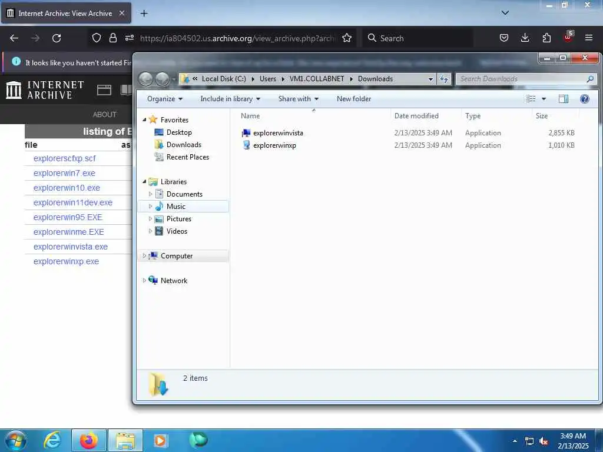Open Recent Places in Favorites
603x452 pixels.
(181, 157)
